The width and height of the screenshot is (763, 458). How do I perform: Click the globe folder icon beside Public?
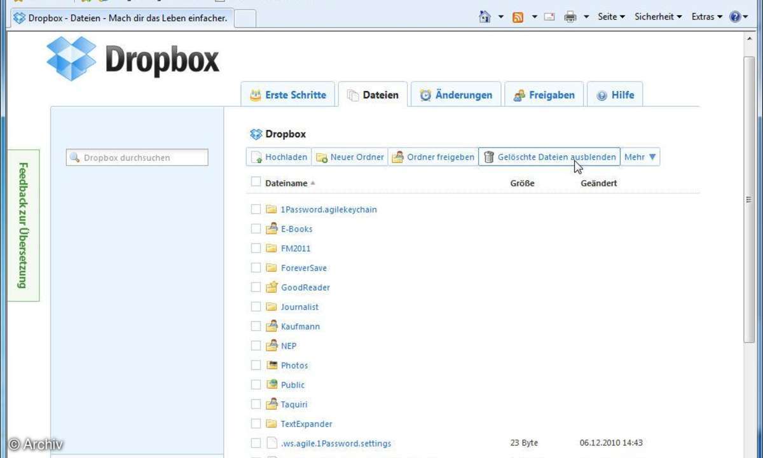[x=272, y=384]
